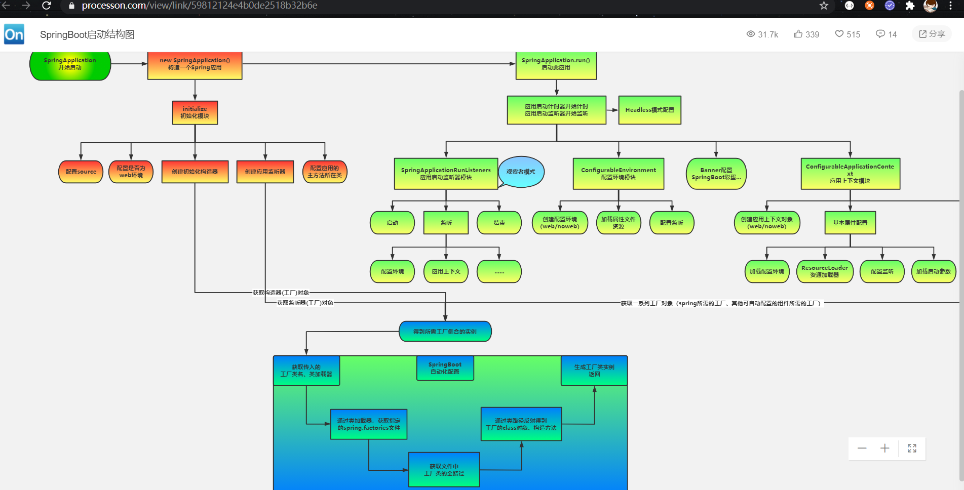Select the ConfigurableEnvironment 配置环境模块 node
This screenshot has height=490, width=964.
[618, 174]
